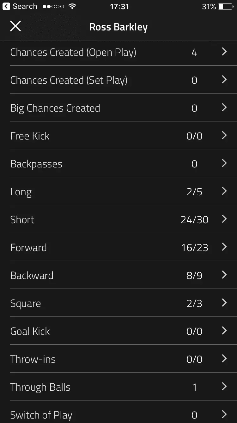Tap the back to Search arrow icon
This screenshot has width=237, height=423.
coord(6,6)
